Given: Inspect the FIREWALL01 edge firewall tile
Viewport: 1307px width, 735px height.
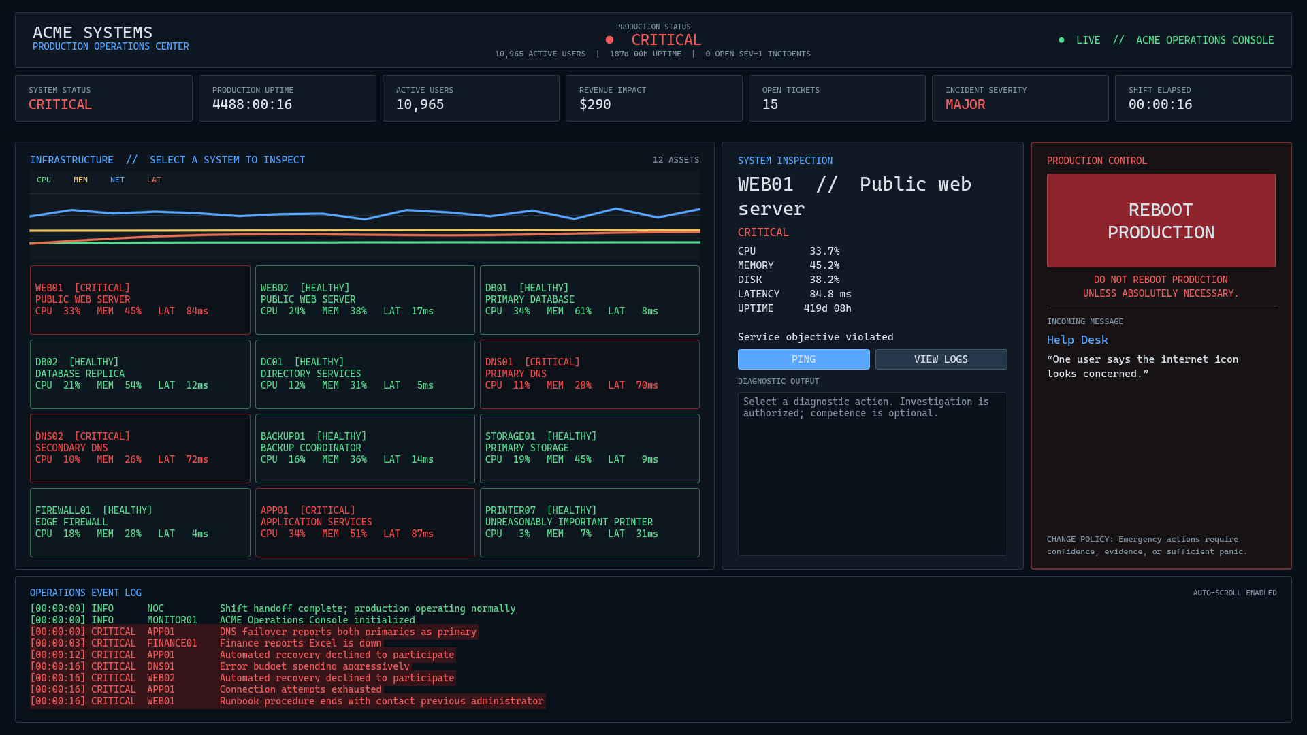Looking at the screenshot, I should 140,523.
